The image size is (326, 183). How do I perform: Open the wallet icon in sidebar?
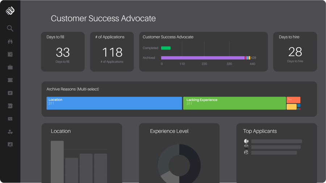pos(10,54)
